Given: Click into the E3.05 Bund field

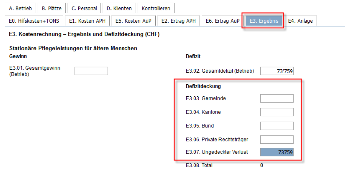Looking at the screenshot, I should click(x=277, y=126).
